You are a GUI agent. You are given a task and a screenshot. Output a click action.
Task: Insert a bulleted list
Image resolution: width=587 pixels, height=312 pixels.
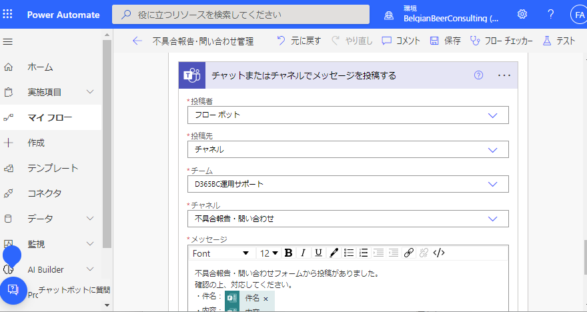coord(348,253)
